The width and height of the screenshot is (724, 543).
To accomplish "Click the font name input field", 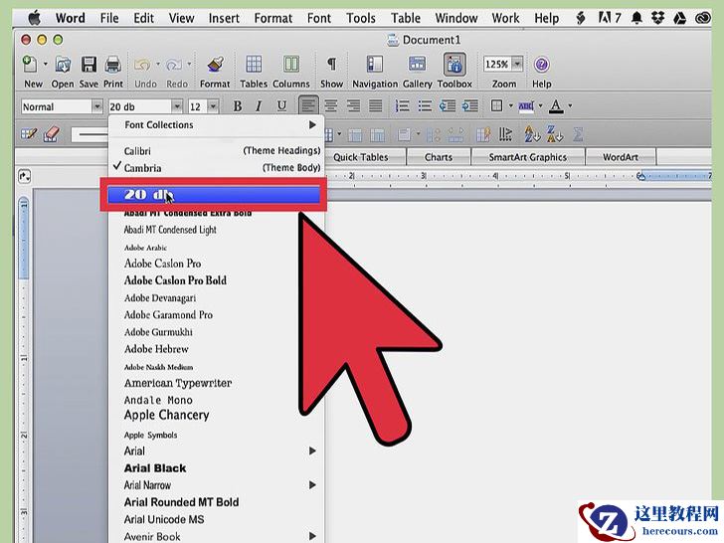I will pyautogui.click(x=140, y=106).
